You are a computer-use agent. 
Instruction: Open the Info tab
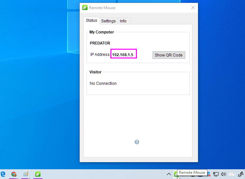123,21
